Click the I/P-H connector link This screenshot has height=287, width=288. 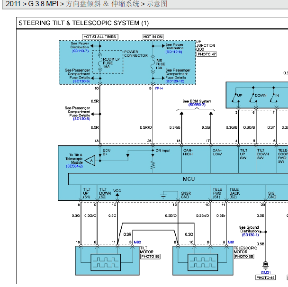(159, 88)
